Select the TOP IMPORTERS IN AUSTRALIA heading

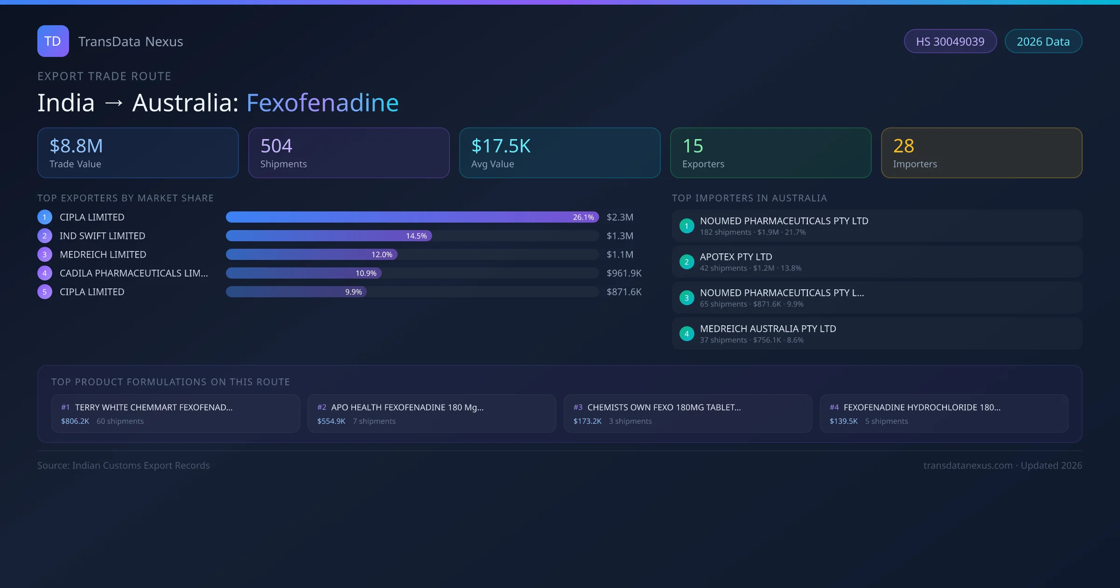click(749, 198)
